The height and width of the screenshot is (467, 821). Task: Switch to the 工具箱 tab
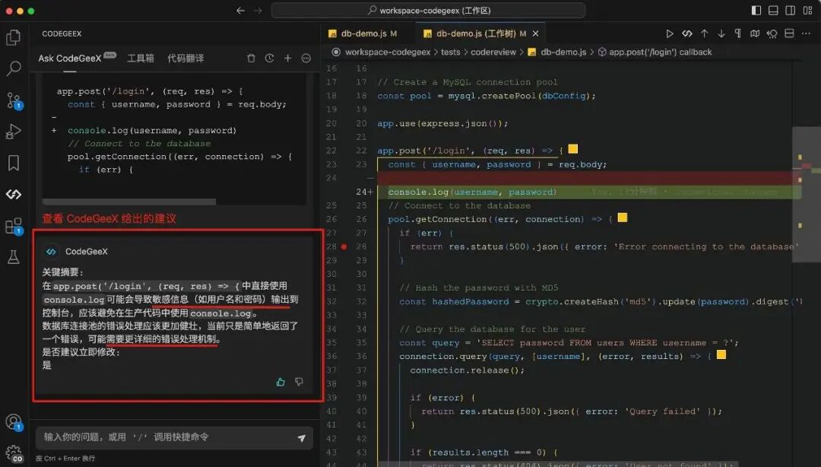click(x=141, y=58)
